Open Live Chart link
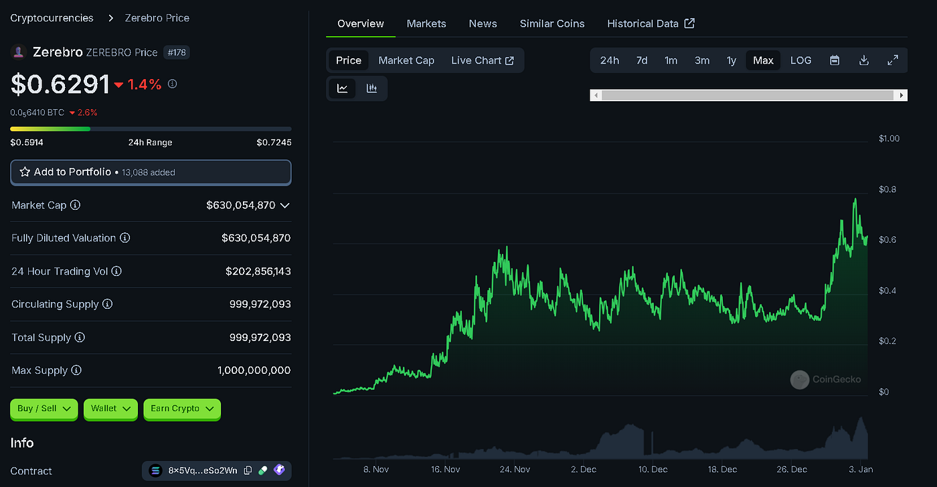937x487 pixels. pos(483,60)
